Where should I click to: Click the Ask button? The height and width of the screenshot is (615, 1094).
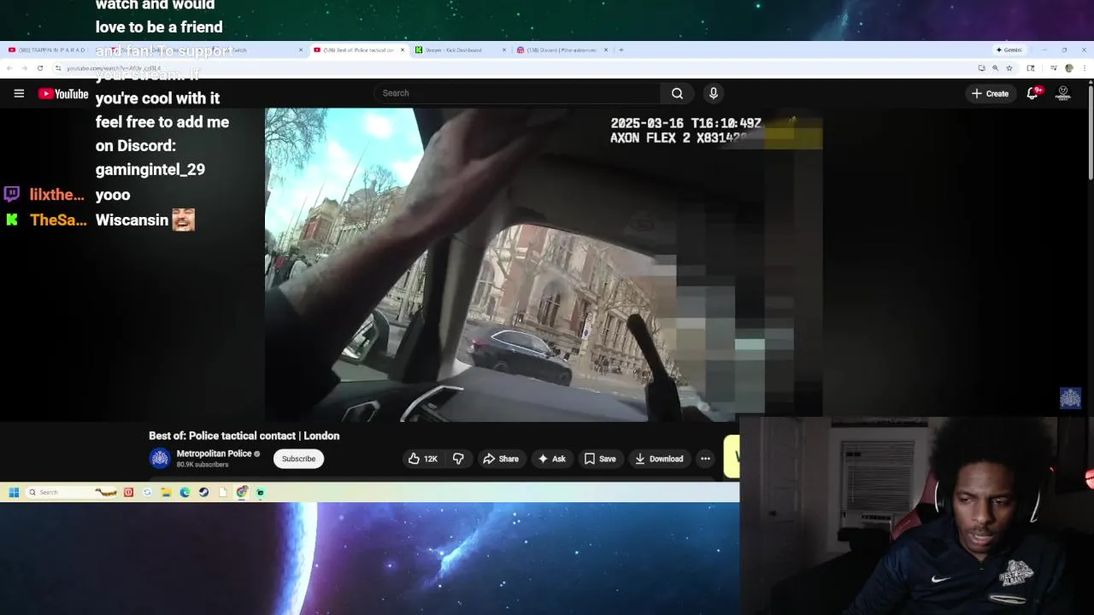(551, 459)
